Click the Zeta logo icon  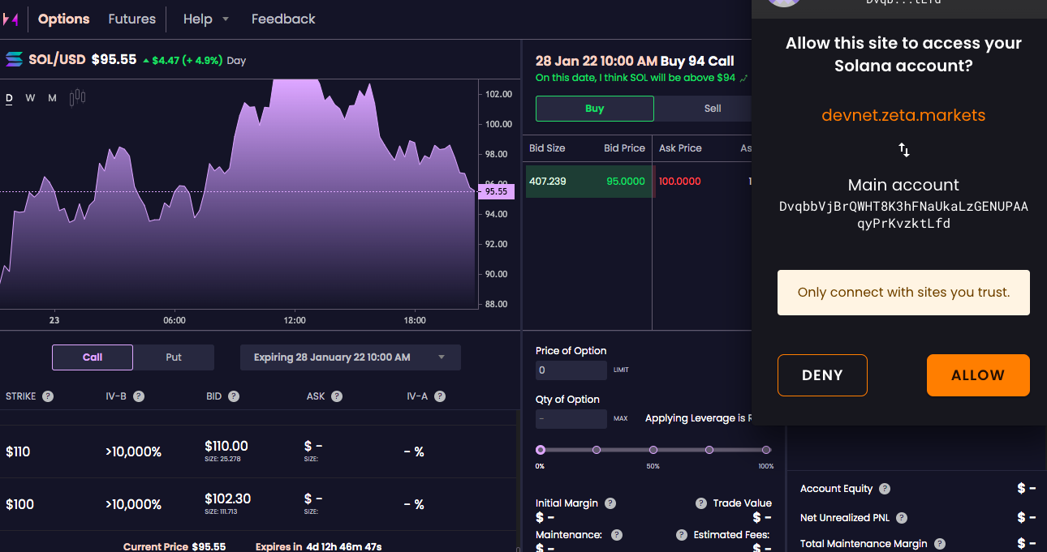tap(11, 19)
